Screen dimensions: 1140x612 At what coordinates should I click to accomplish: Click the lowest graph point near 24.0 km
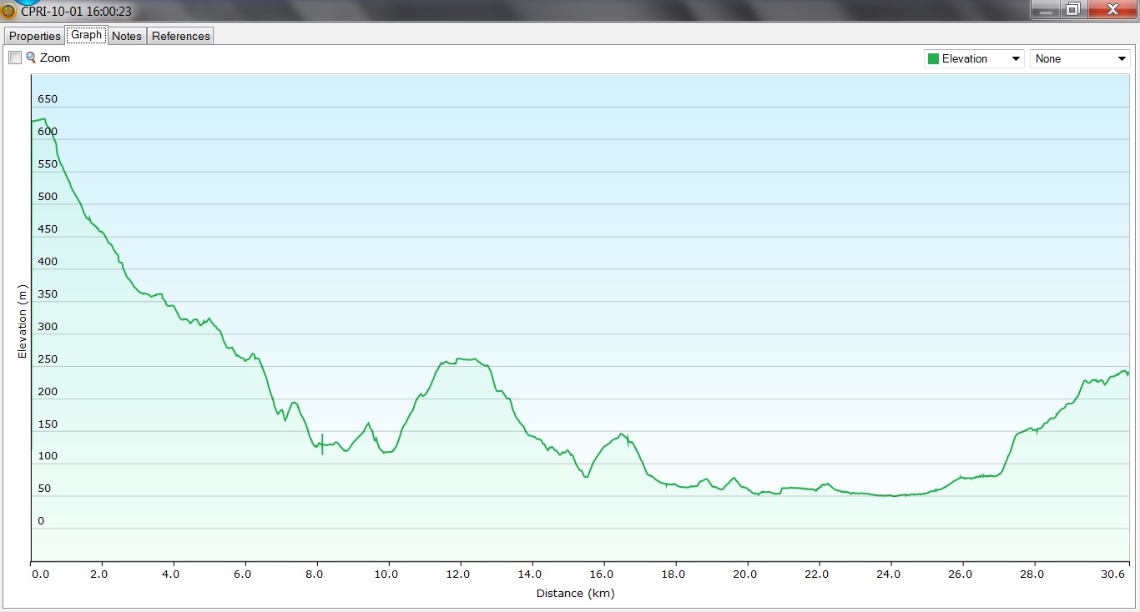(890, 495)
